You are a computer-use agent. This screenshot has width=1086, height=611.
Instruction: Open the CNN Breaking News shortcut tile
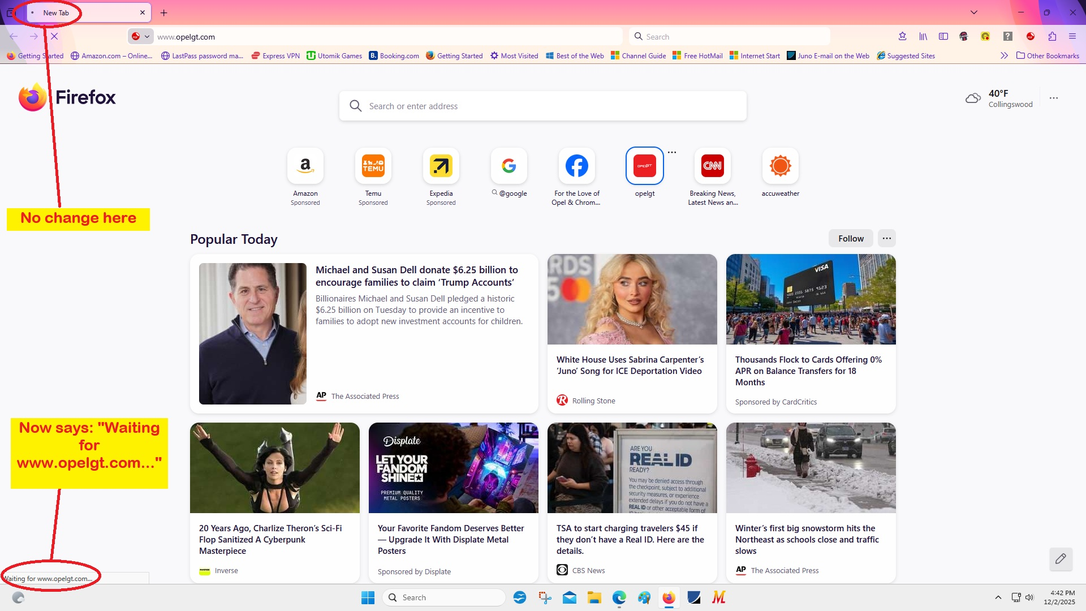tap(712, 166)
